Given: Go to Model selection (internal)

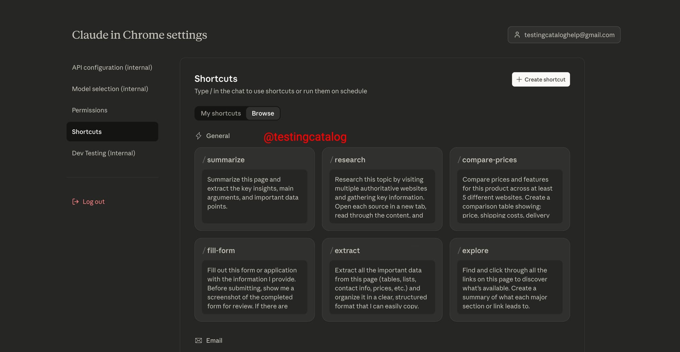Looking at the screenshot, I should [110, 89].
